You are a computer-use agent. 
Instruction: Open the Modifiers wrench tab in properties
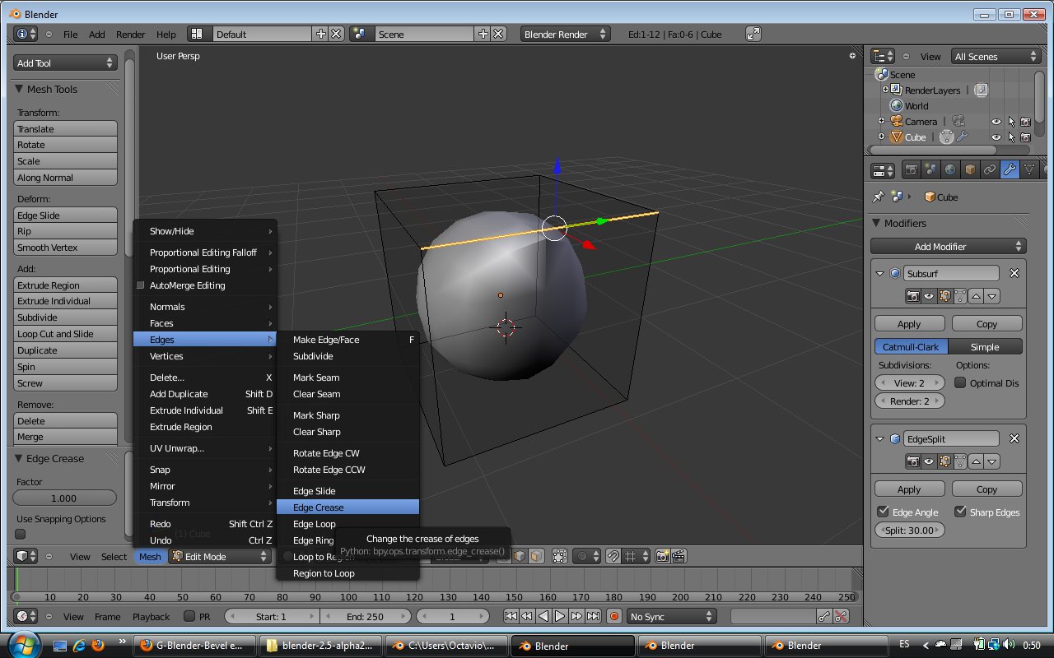1009,170
